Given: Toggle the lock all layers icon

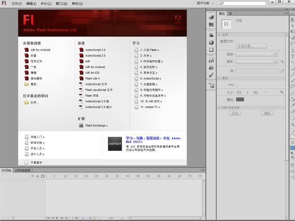Looking at the screenshot, I should [x=37, y=176].
